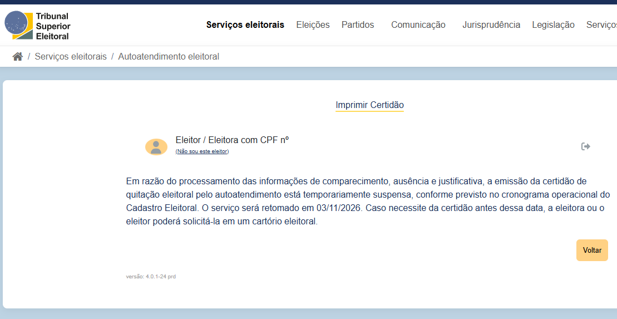Click the suspension notice paragraph
Screen dimensions: 617x319
coord(368,201)
